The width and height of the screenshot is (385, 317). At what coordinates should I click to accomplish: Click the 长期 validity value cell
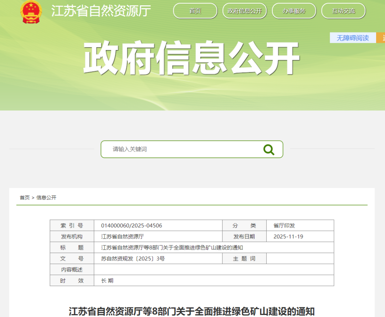107,281
